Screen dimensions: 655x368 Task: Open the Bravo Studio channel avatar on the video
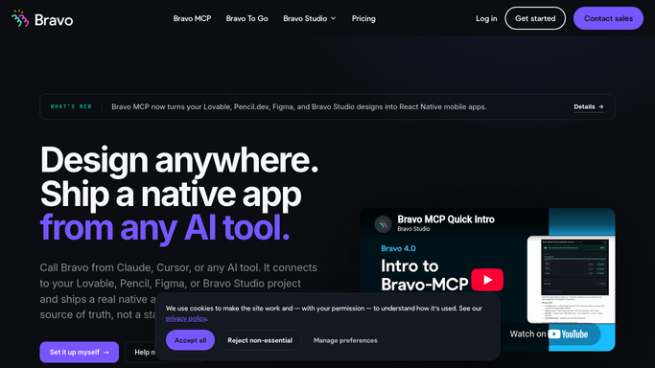pyautogui.click(x=383, y=224)
